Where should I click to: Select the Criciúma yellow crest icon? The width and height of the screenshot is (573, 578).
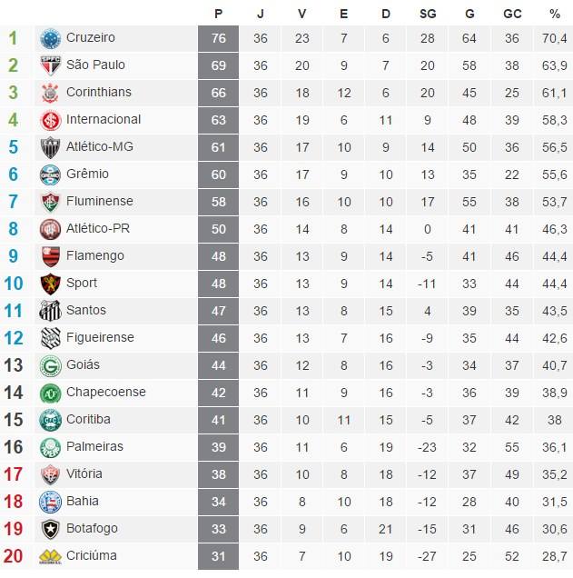(50, 556)
